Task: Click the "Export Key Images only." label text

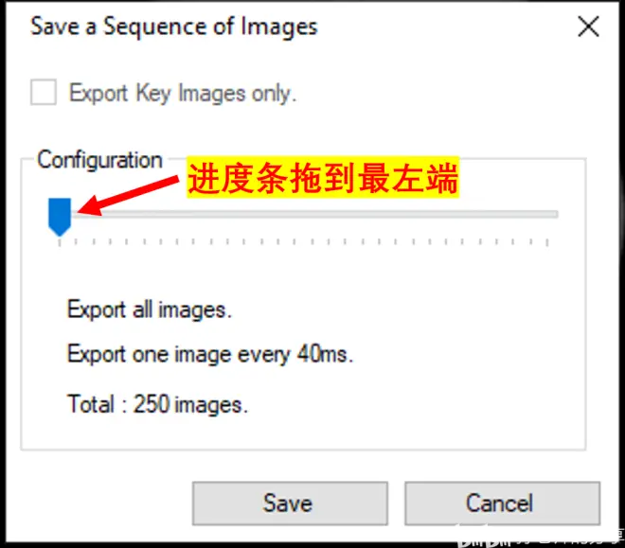Action: (183, 93)
